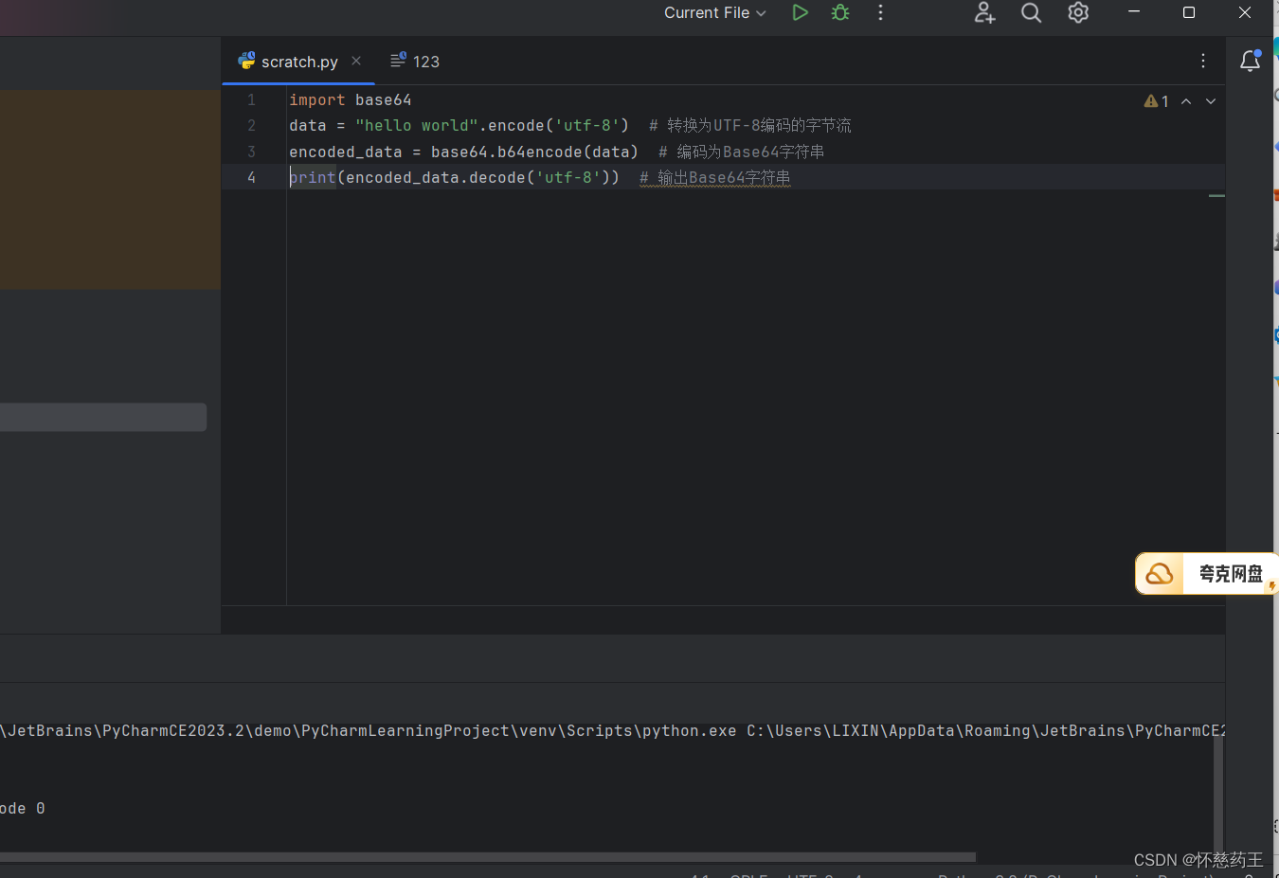Open Search Everywhere with the magnifier icon
The width and height of the screenshot is (1279, 878).
(x=1031, y=13)
